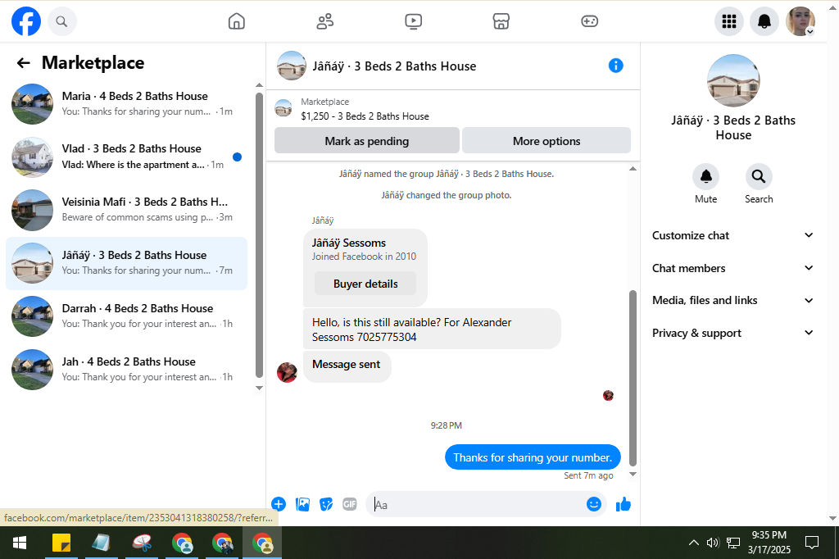Open Jäñäÿ Sessoms profile name
839x559 pixels.
(349, 243)
